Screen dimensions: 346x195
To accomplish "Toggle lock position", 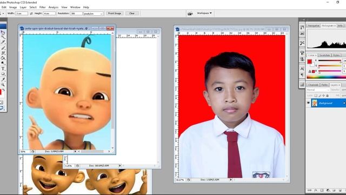I will (323, 95).
